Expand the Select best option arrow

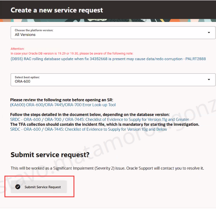(x=209, y=80)
